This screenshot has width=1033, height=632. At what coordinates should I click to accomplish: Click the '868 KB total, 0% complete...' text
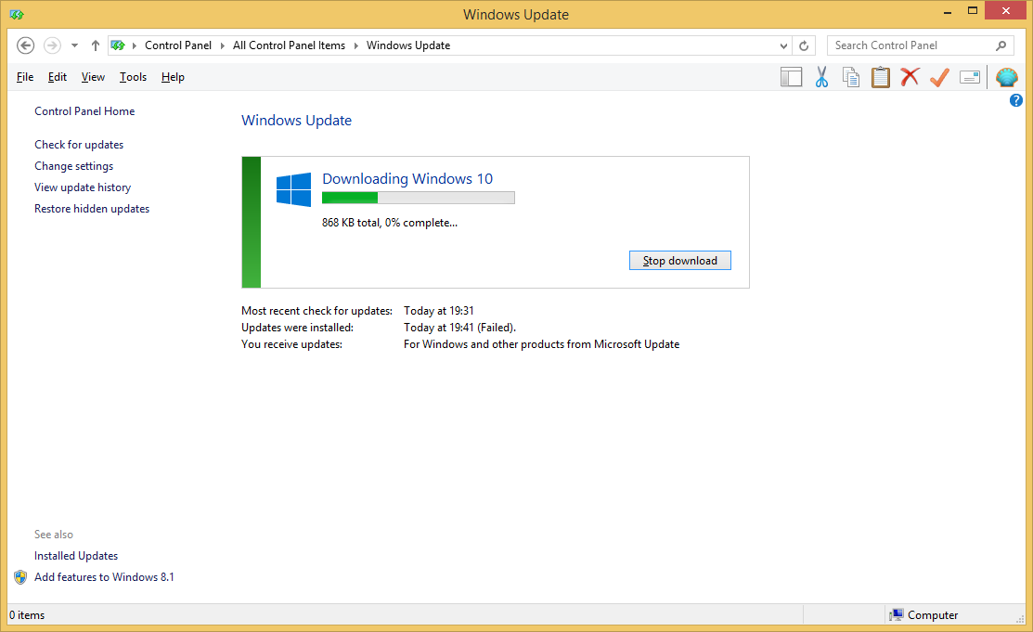click(390, 223)
